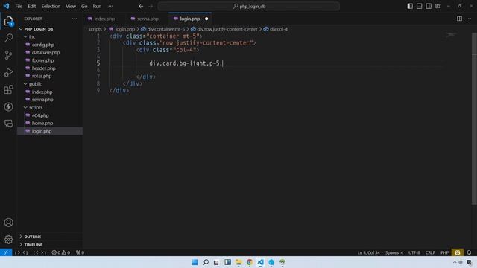Switch to senha.php editor tab

click(148, 19)
